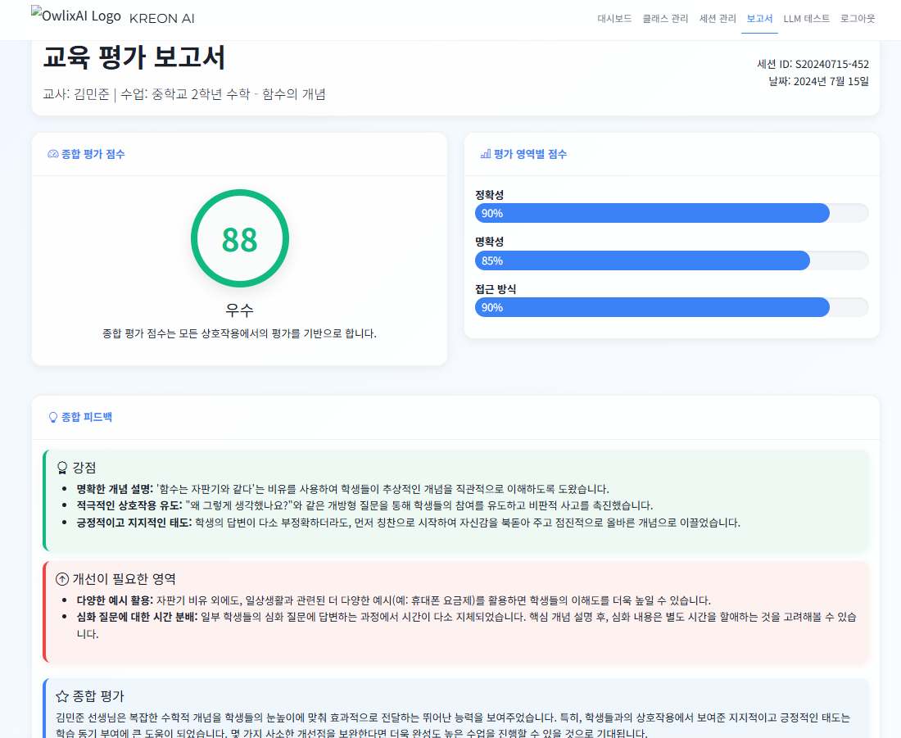This screenshot has height=738, width=901.
Task: Open the 대시보드 nav item
Action: coord(614,18)
